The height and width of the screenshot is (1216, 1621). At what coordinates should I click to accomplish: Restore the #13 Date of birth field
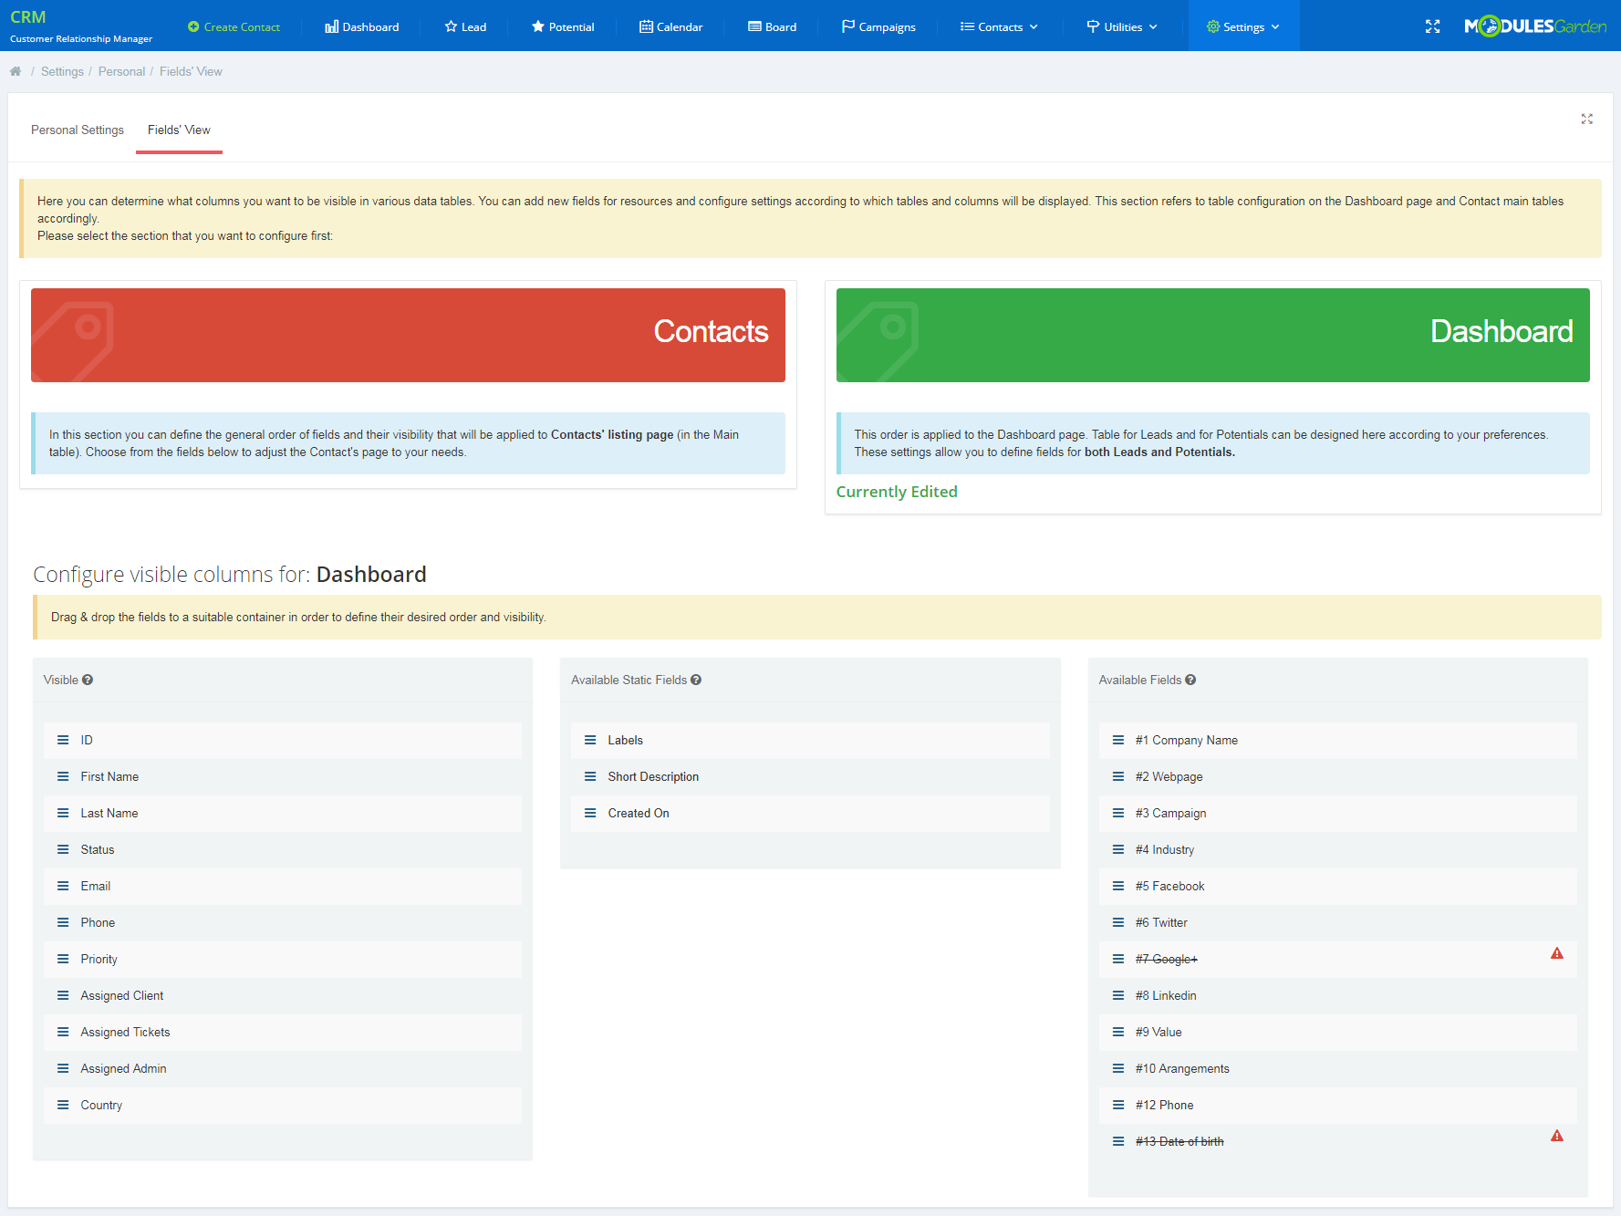1179,1141
